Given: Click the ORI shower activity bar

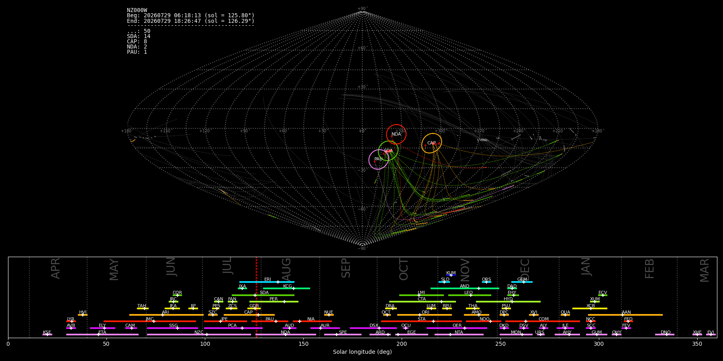Looking at the screenshot, I should coord(425,315).
